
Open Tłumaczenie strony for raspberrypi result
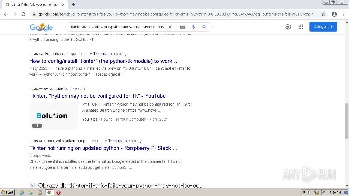(125, 141)
